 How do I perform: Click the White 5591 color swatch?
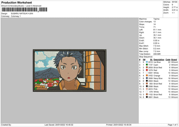(147, 73)
